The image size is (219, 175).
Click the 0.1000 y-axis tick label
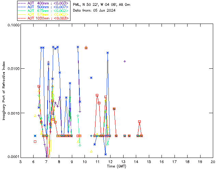[13, 26]
